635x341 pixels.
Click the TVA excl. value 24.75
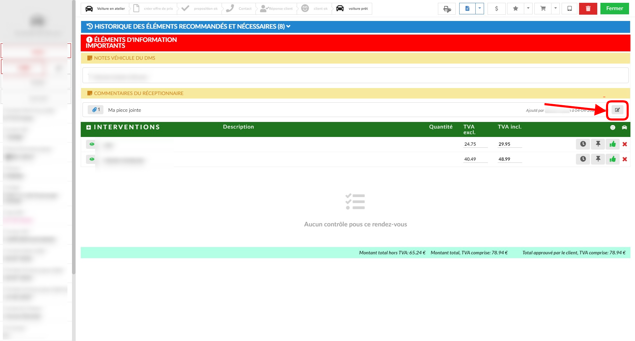click(x=475, y=144)
